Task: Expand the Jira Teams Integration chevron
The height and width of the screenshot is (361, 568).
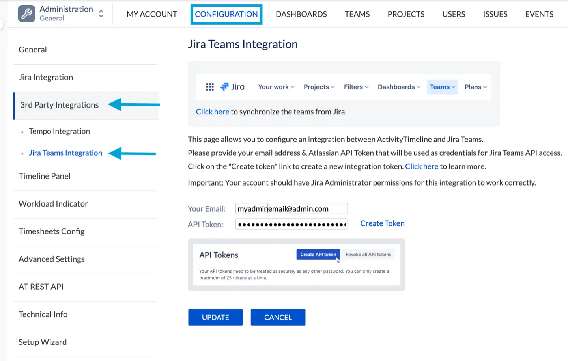Action: (x=22, y=154)
